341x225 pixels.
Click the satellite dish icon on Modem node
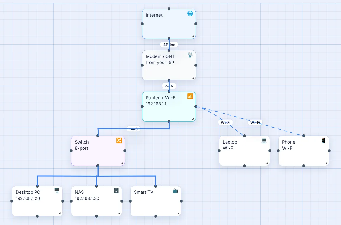point(190,55)
